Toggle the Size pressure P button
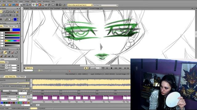197x110 pixels. [6, 65]
